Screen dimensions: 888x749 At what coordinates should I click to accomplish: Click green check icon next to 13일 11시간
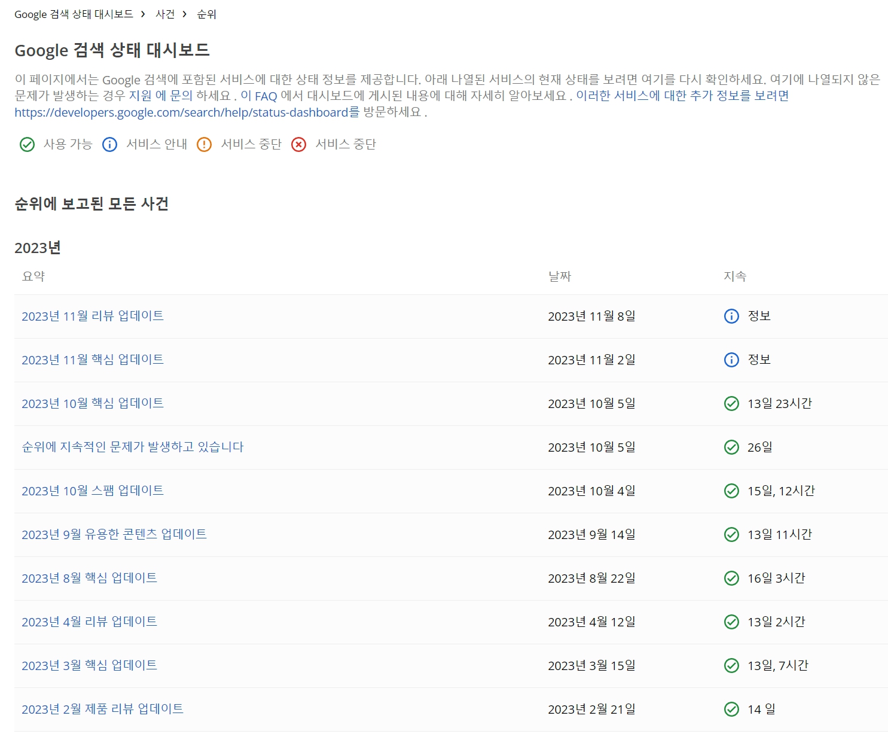(731, 535)
